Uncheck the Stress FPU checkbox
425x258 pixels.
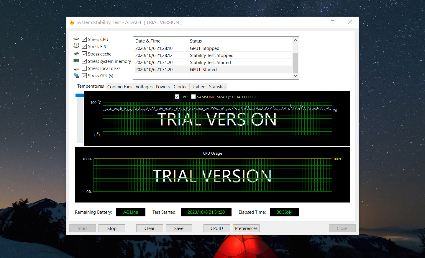[x=84, y=46]
